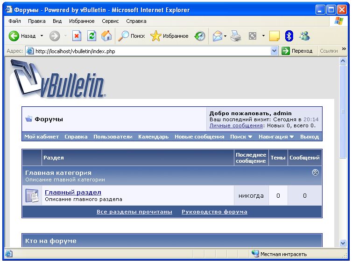352x263 pixels.
Task: Expand the Поиск dropdown in forum navbar
Action: click(241, 137)
